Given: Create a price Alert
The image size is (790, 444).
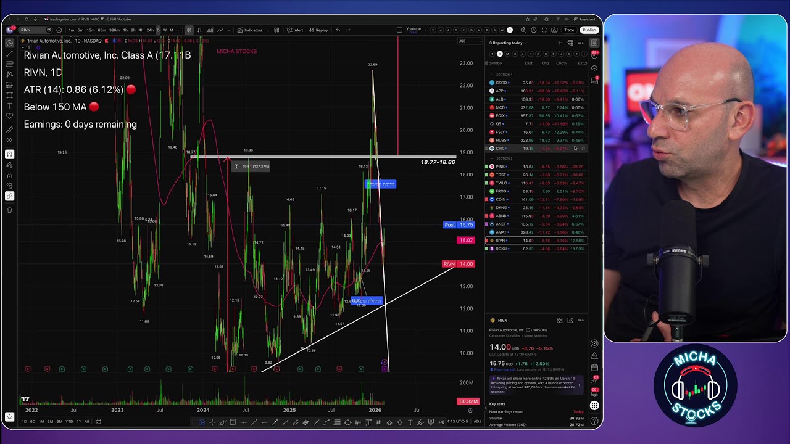Looking at the screenshot, I should coord(296,30).
